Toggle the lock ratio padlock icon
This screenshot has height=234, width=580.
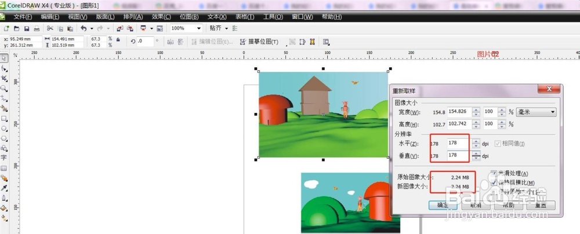[x=118, y=39]
